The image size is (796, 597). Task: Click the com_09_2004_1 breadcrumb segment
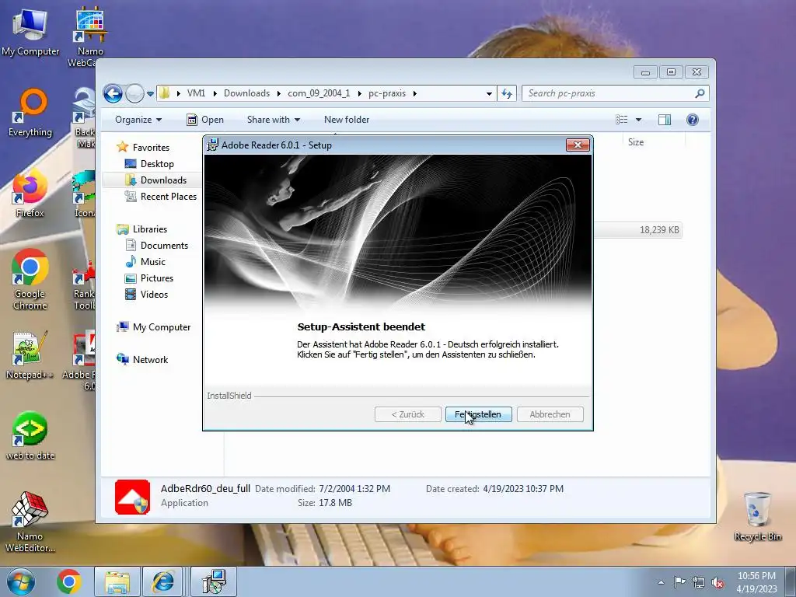click(x=319, y=93)
